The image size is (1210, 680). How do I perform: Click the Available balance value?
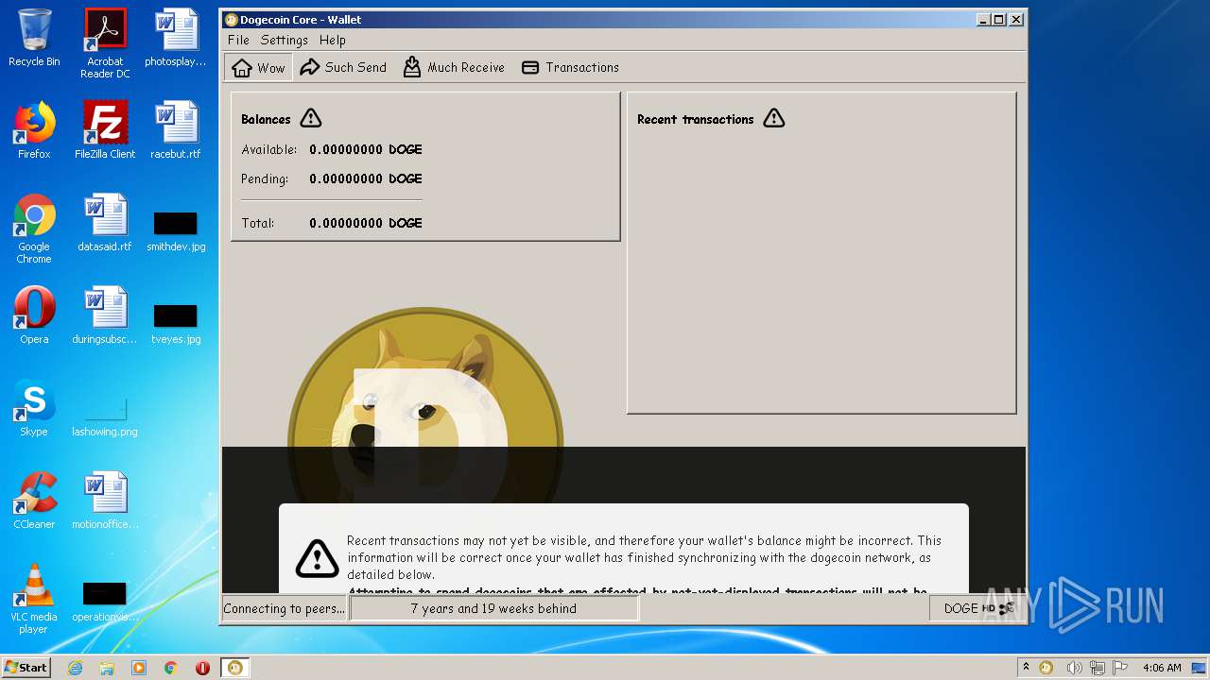tap(366, 149)
